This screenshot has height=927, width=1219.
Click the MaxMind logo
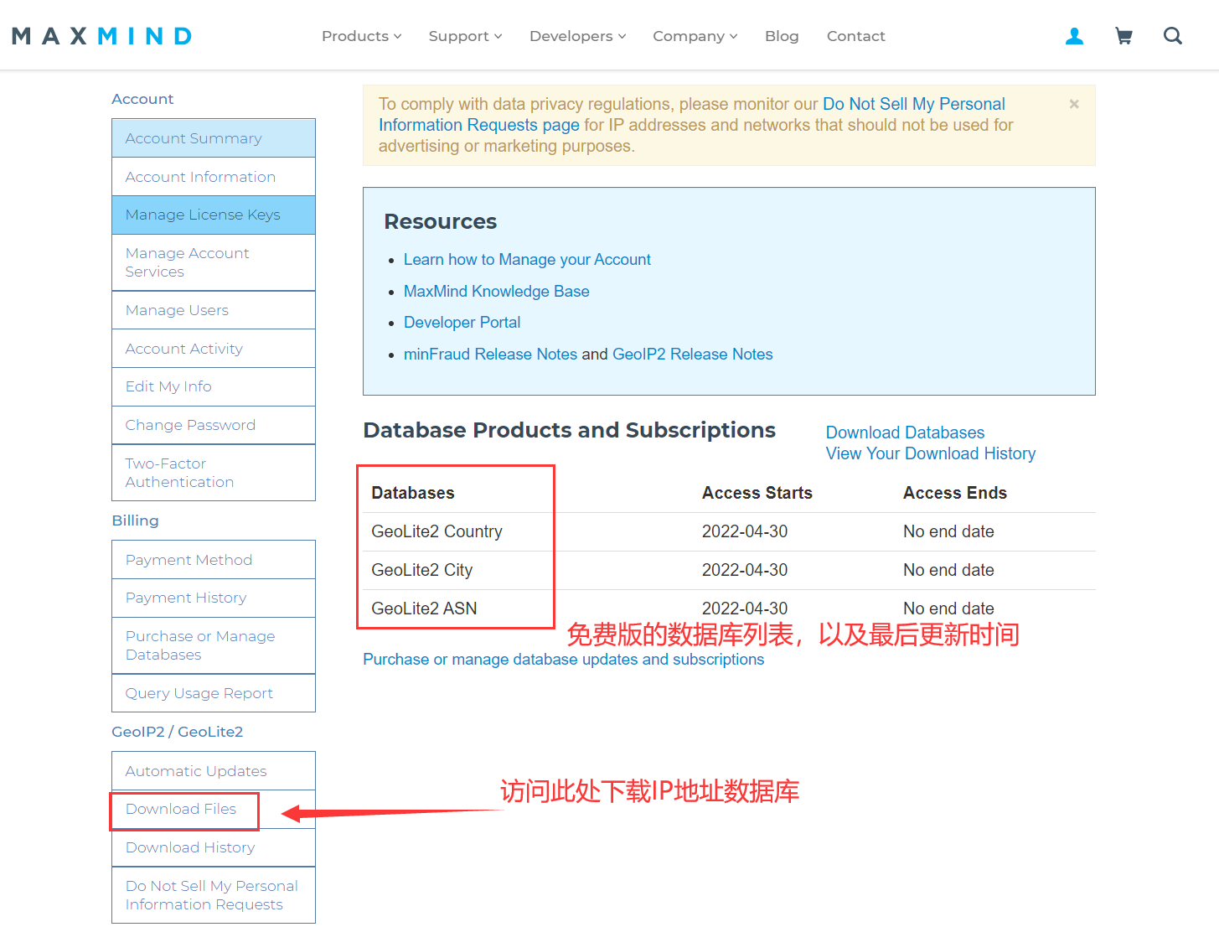tap(102, 36)
